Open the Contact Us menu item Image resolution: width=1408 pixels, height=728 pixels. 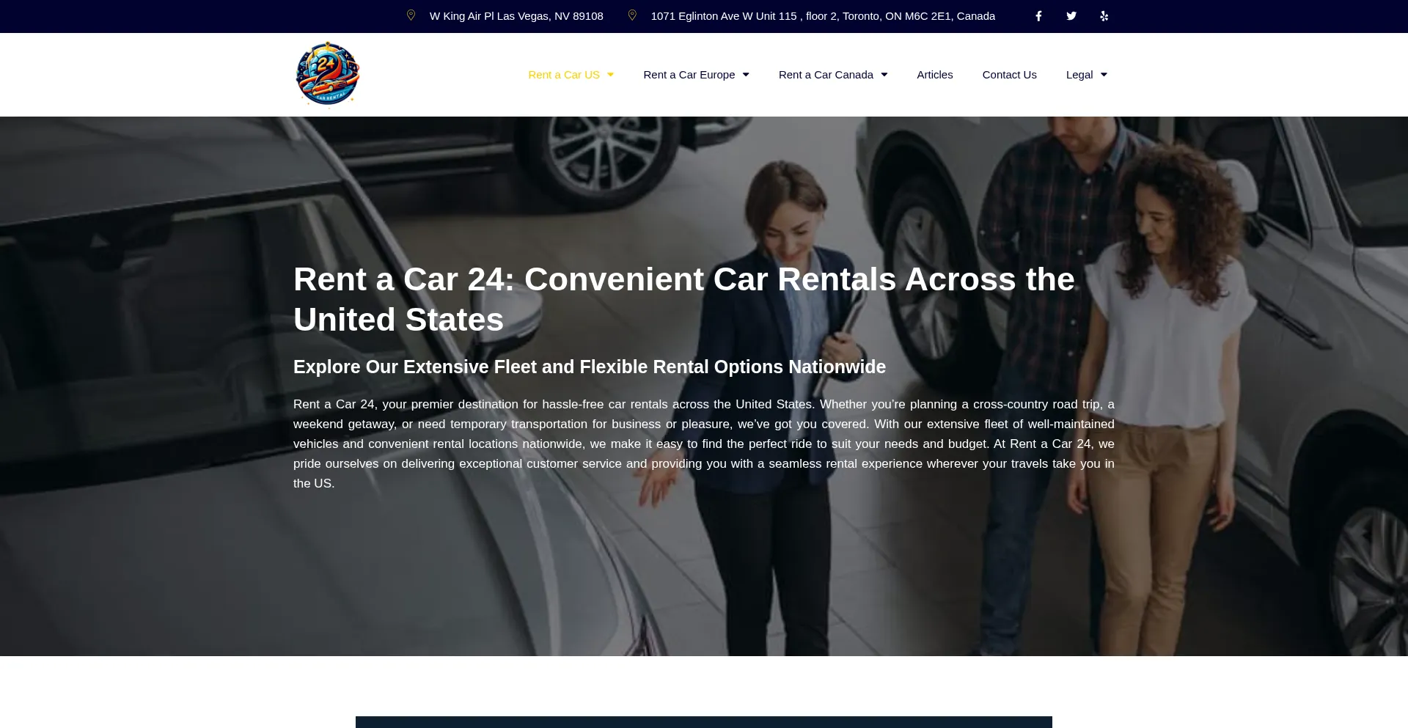pyautogui.click(x=1010, y=75)
